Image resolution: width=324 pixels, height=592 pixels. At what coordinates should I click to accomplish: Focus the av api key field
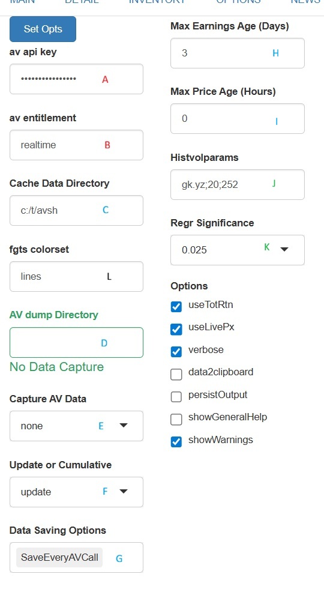(x=76, y=79)
